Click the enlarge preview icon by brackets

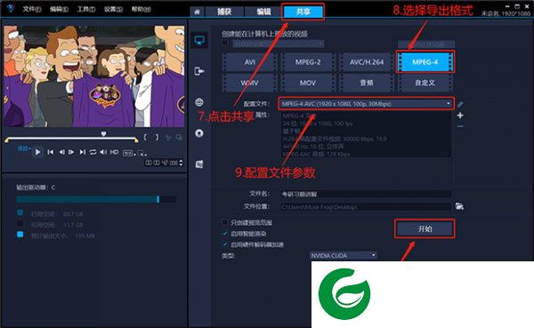179,138
